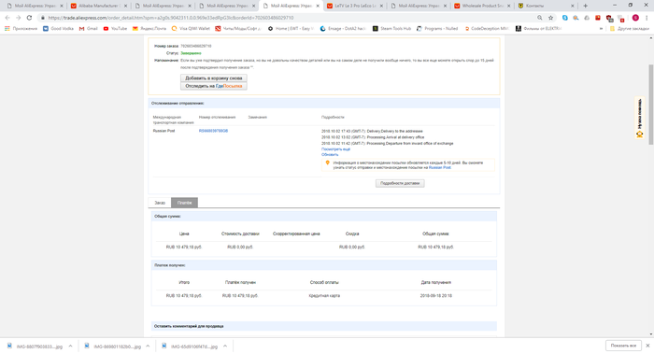
Task: Open the Home EWT bookmark
Action: pos(291,29)
